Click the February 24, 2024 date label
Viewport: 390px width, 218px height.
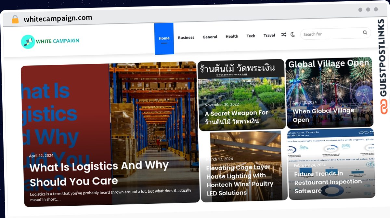310,165
